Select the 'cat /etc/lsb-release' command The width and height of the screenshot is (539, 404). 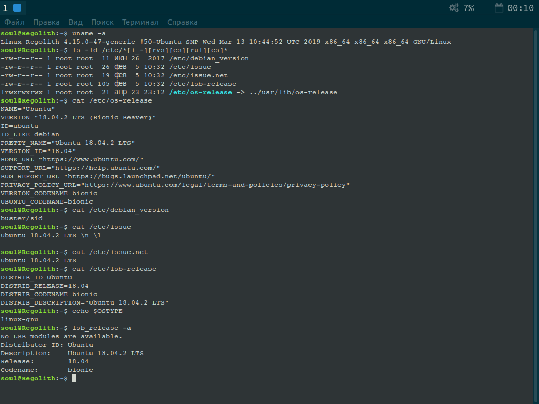point(114,269)
